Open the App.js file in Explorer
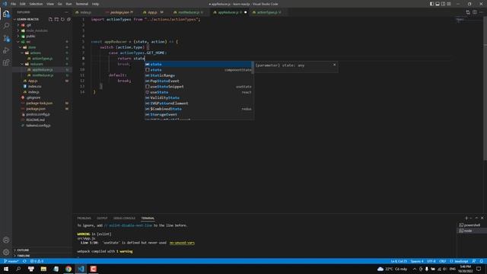Image resolution: width=487 pixels, height=274 pixels. 33,81
